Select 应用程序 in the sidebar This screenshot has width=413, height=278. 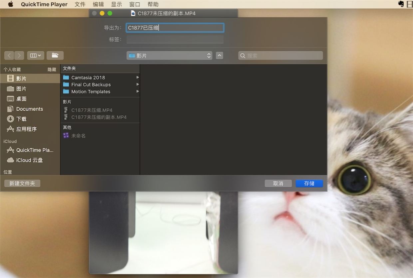tap(30, 129)
